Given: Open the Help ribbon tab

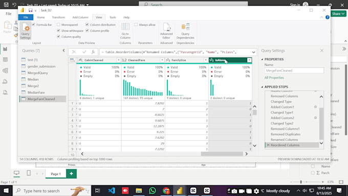Looking at the screenshot, I should (126, 17).
